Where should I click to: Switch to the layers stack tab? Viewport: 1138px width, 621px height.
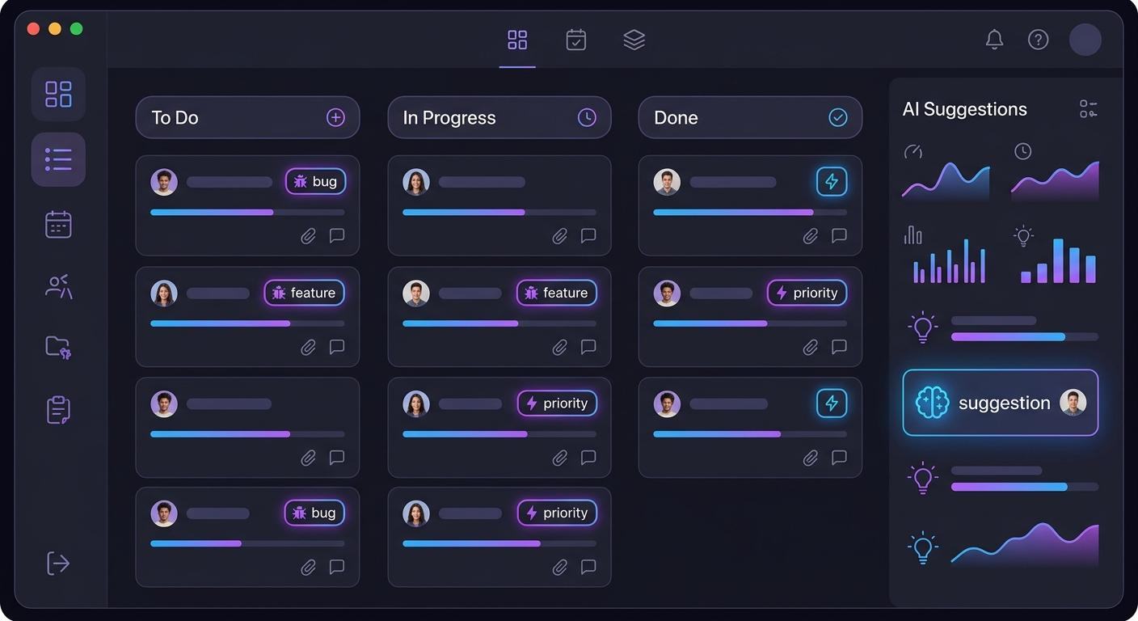[634, 40]
